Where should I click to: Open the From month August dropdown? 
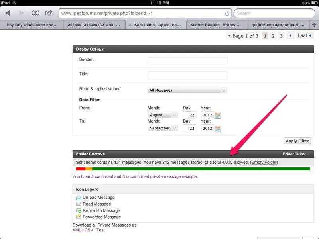click(x=163, y=115)
